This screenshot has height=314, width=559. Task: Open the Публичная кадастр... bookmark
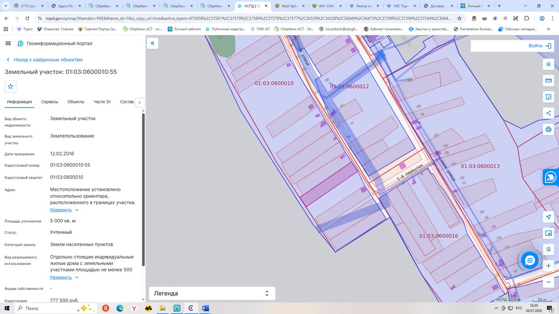coord(226,29)
